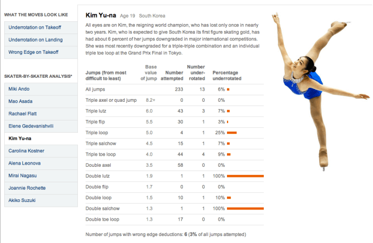The image size is (373, 243).
Task: Click the Double salchow 100% bar
Action: coord(245,208)
